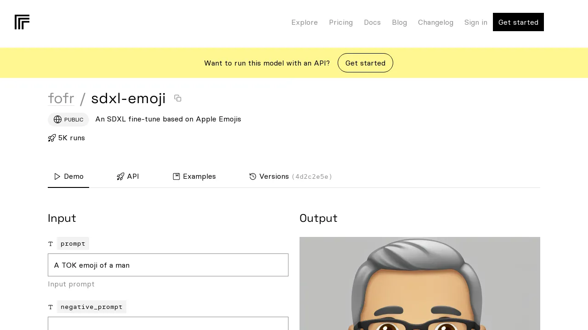Click the Output section heading

pos(318,218)
